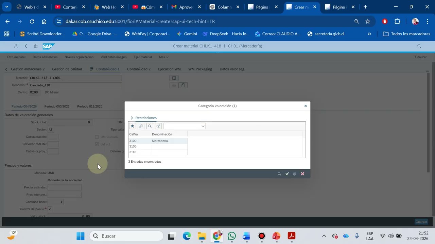The image size is (435, 244).
Task: Click the clipboard icon beside the description field
Action: (183, 85)
